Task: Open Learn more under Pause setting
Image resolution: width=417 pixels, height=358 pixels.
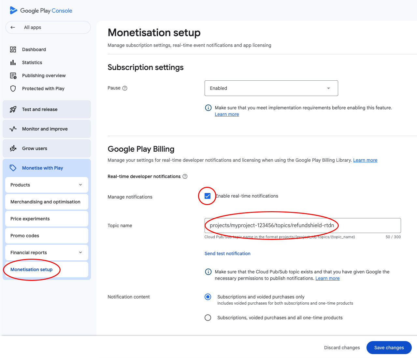Action: click(227, 114)
